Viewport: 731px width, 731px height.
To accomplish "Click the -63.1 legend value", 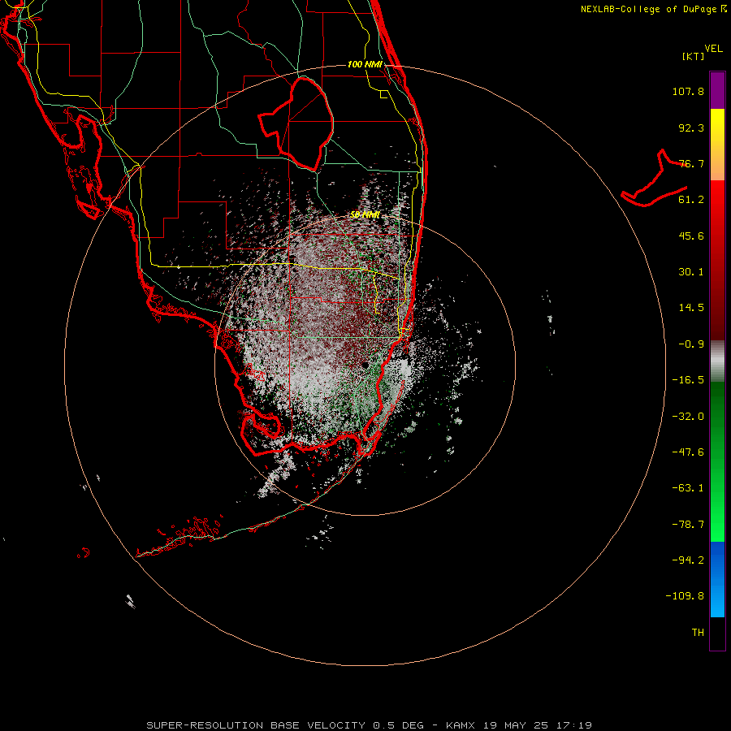I will pos(688,488).
